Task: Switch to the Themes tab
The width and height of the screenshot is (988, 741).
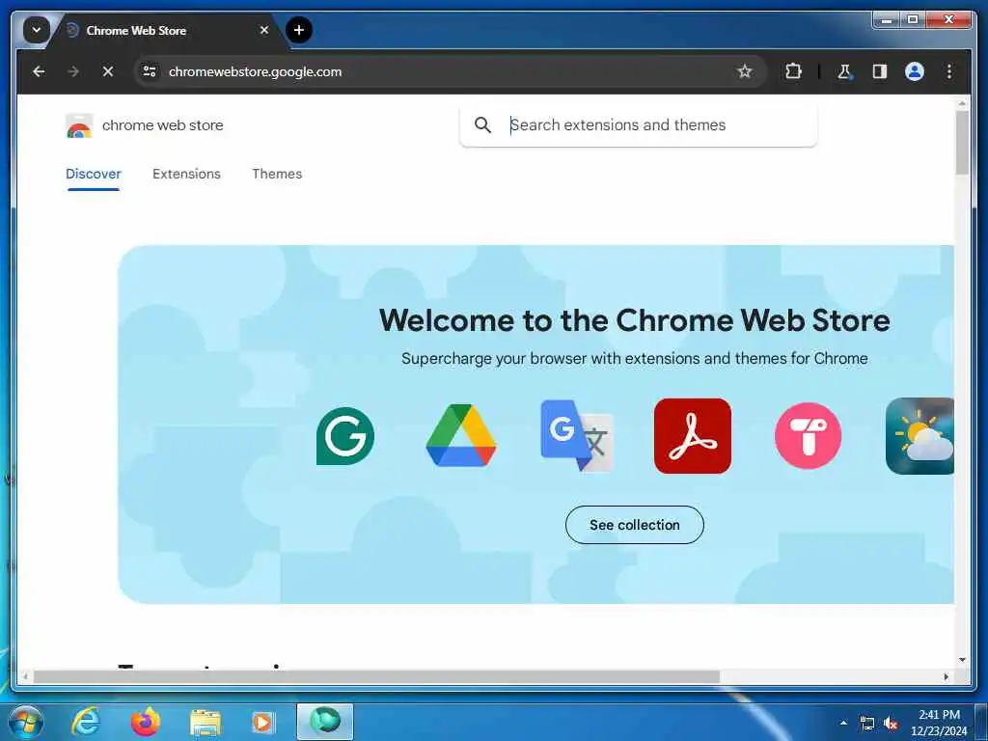Action: [x=277, y=174]
